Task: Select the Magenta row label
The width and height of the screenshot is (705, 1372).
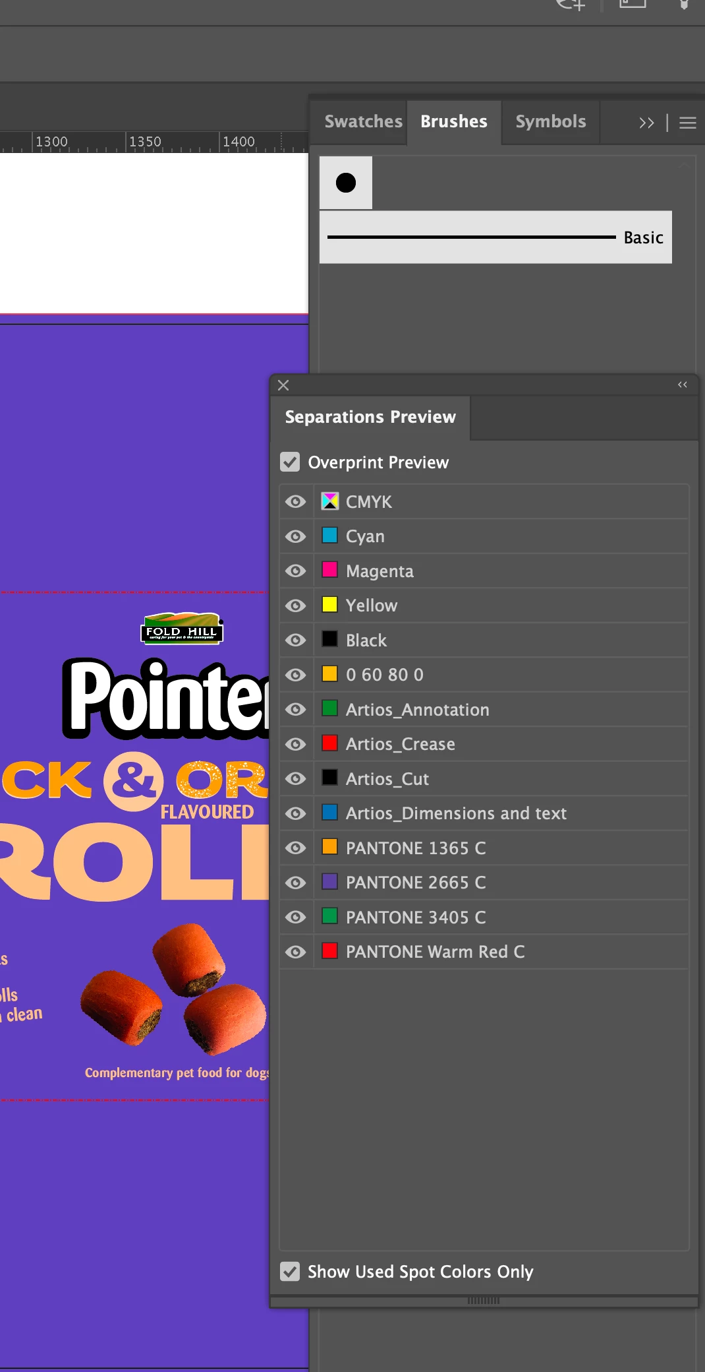Action: (380, 571)
